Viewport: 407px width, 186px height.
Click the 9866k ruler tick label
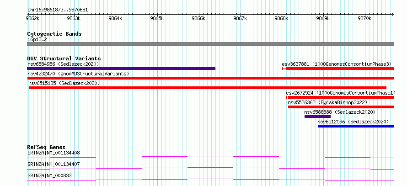(x=199, y=18)
